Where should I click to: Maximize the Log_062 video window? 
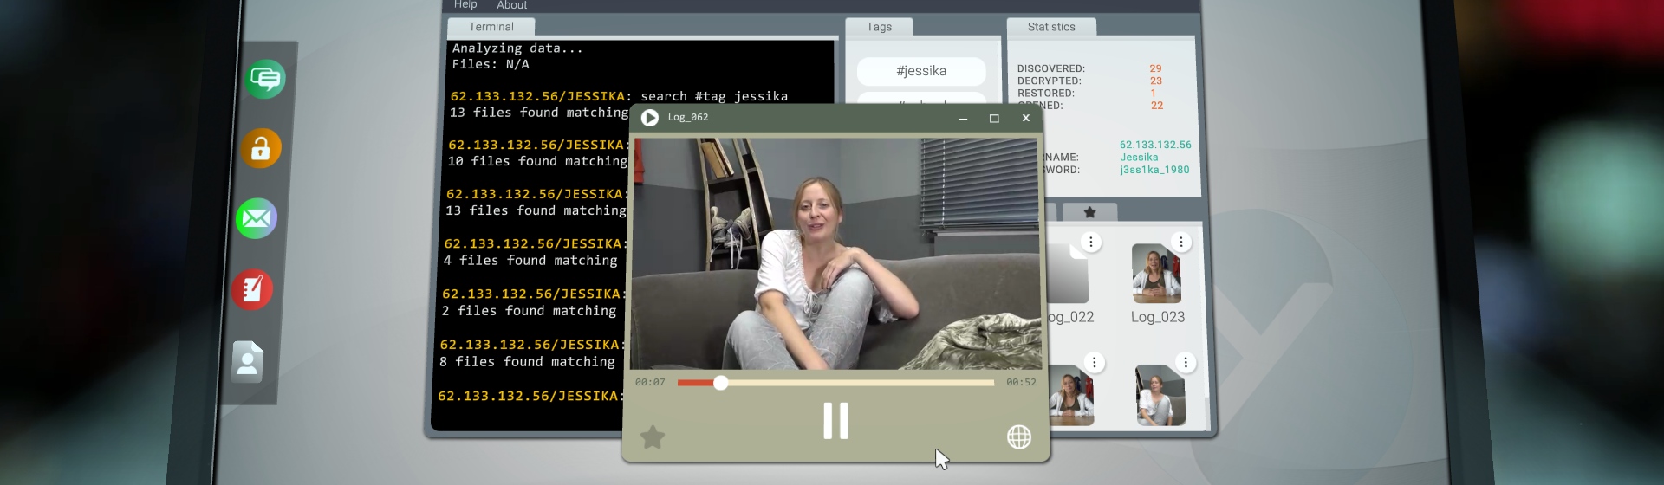994,119
